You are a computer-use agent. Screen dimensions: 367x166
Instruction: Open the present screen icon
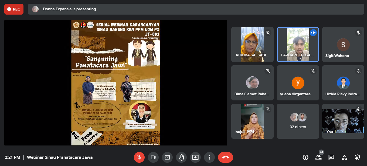click(x=195, y=157)
